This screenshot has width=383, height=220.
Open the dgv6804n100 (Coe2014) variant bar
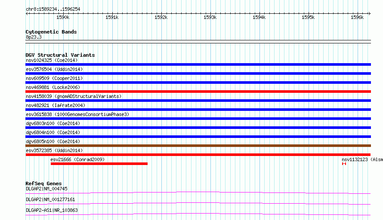198,137
